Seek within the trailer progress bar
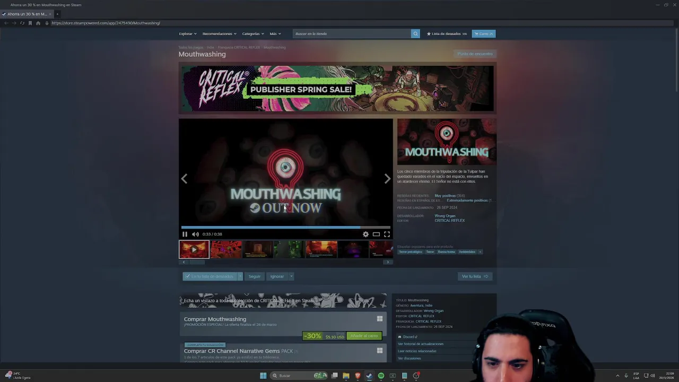 coord(285,227)
